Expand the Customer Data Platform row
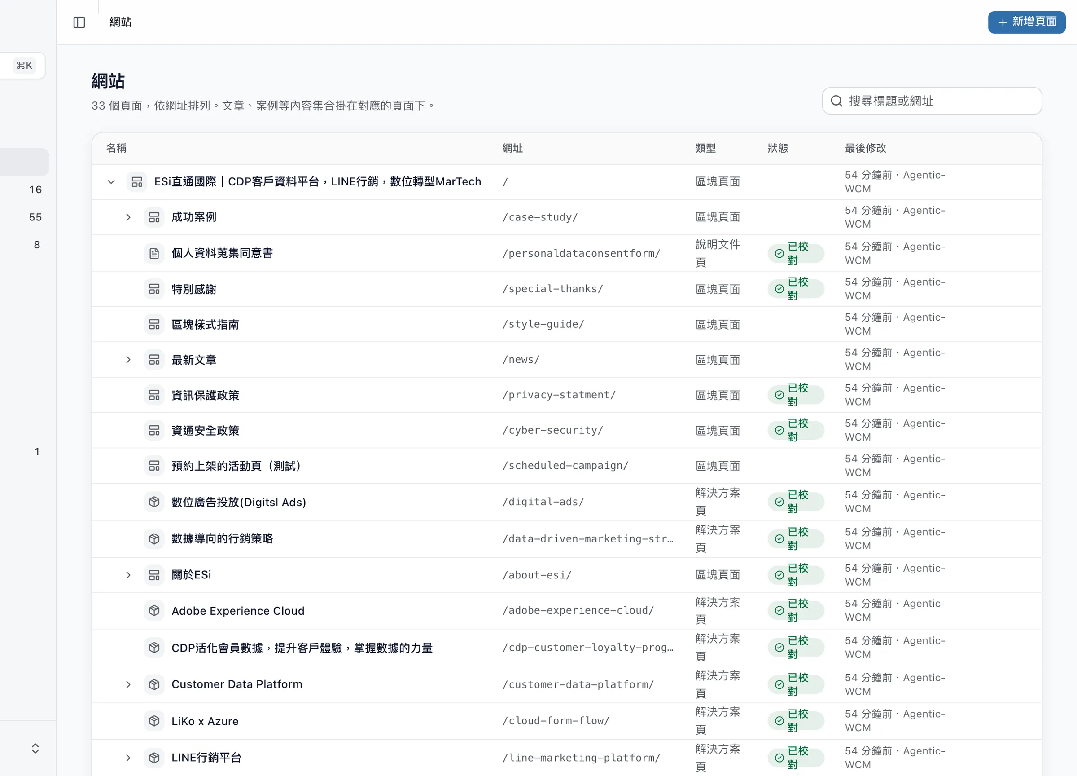1077x776 pixels. click(128, 684)
